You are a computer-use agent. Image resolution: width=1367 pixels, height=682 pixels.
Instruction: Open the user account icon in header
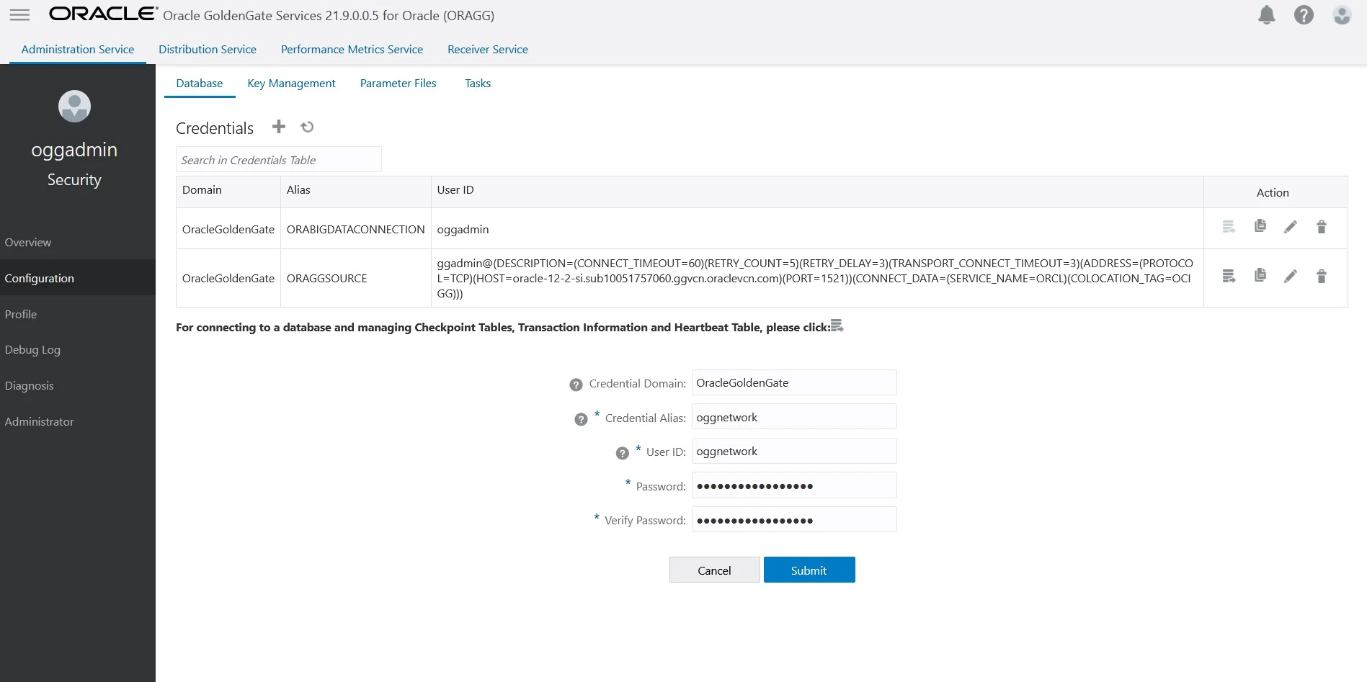(1342, 15)
